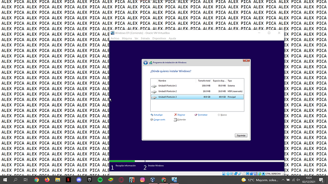Open Windows taskbar search
This screenshot has height=184, width=328.
(x=15, y=180)
